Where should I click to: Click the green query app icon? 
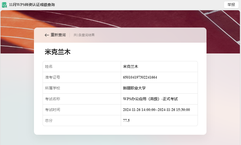[x=4, y=5]
